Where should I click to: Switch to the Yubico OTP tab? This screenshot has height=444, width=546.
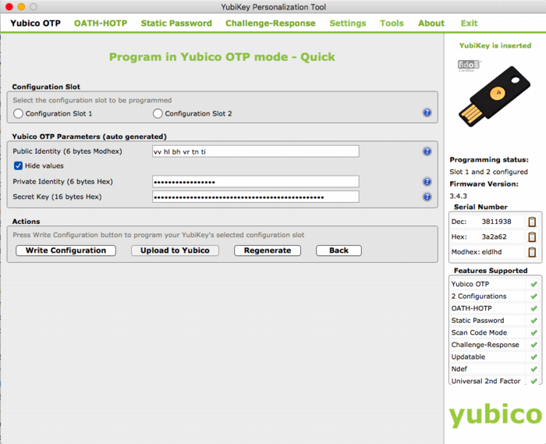click(x=36, y=23)
